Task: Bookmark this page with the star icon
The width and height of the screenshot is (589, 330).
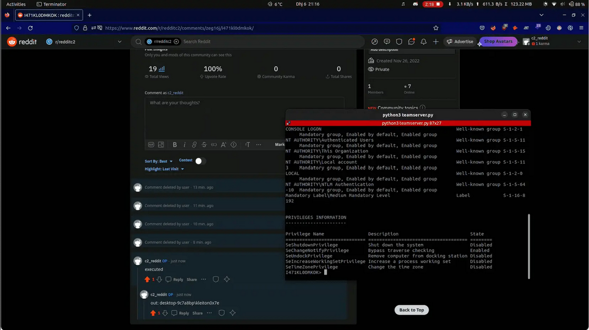Action: [x=436, y=28]
